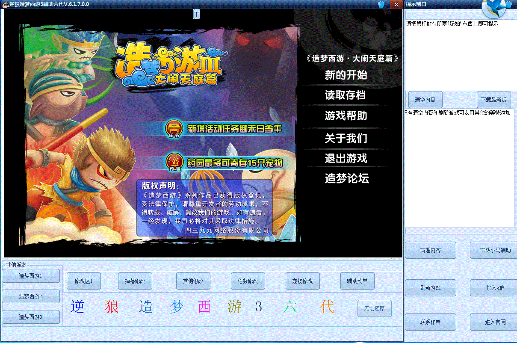Select 新的开始 in game menu
The height and width of the screenshot is (343, 517).
[x=346, y=75]
